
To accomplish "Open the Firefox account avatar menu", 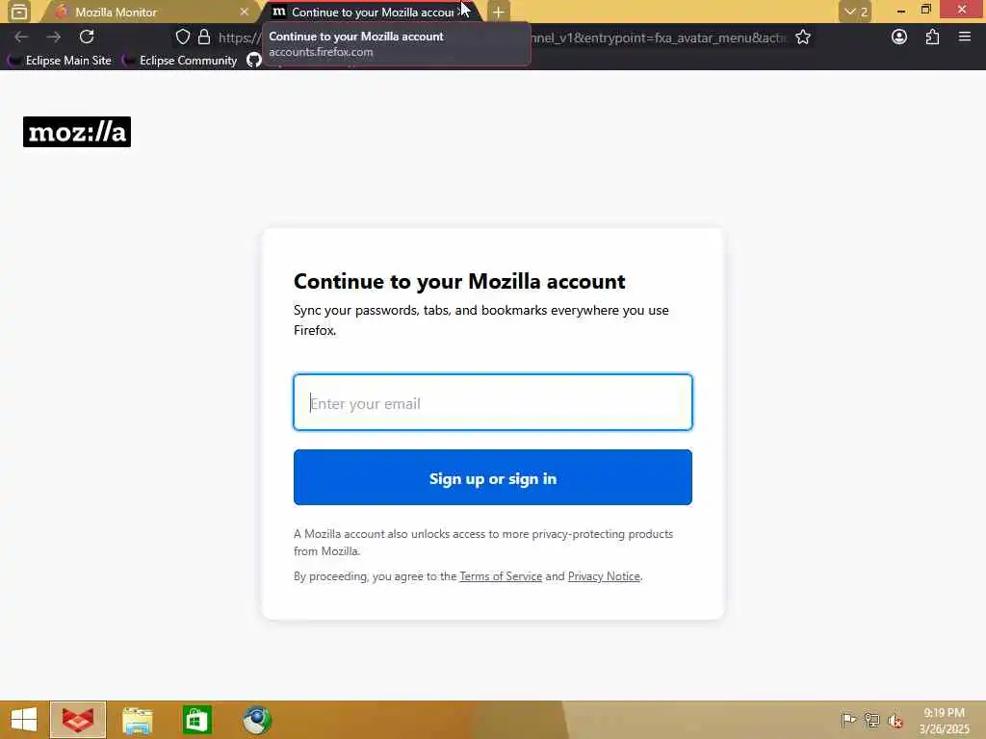I will point(899,38).
